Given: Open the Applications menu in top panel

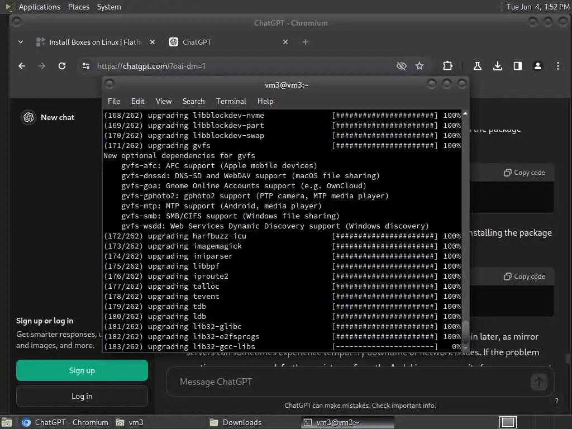Looking at the screenshot, I should (x=40, y=7).
